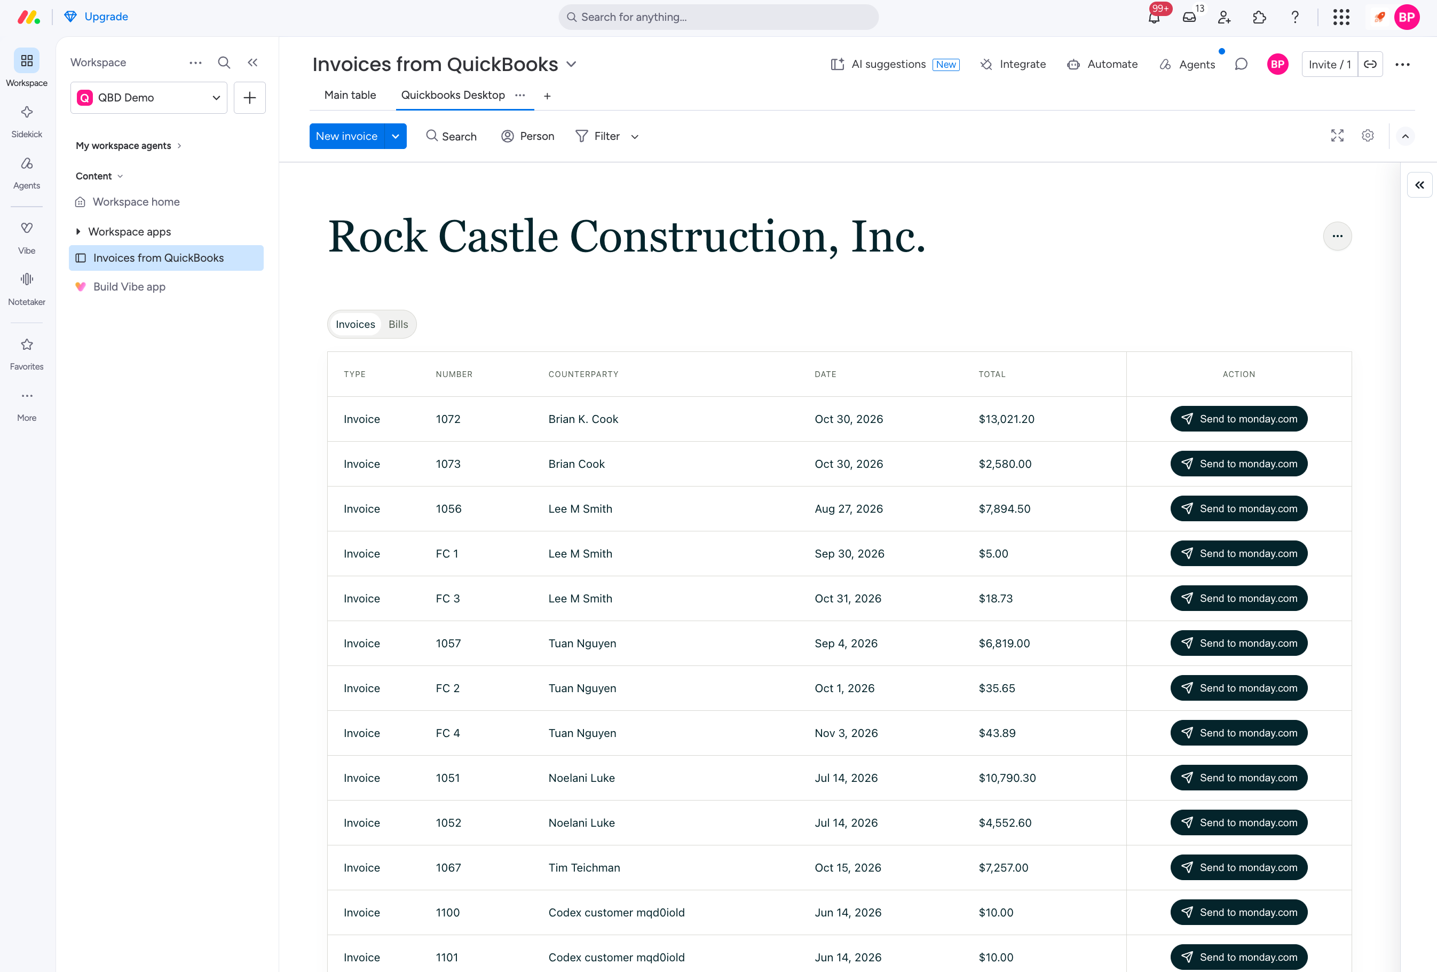1437x972 pixels.
Task: Collapse the workspace sidebar panel
Action: (252, 62)
